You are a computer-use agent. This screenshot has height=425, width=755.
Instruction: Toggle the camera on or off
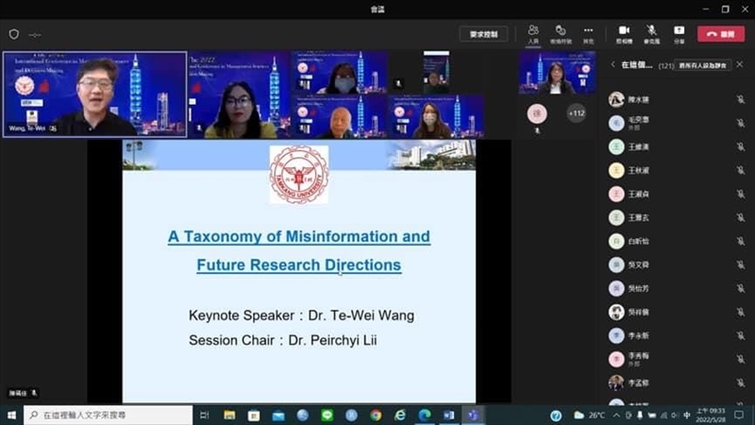click(624, 33)
